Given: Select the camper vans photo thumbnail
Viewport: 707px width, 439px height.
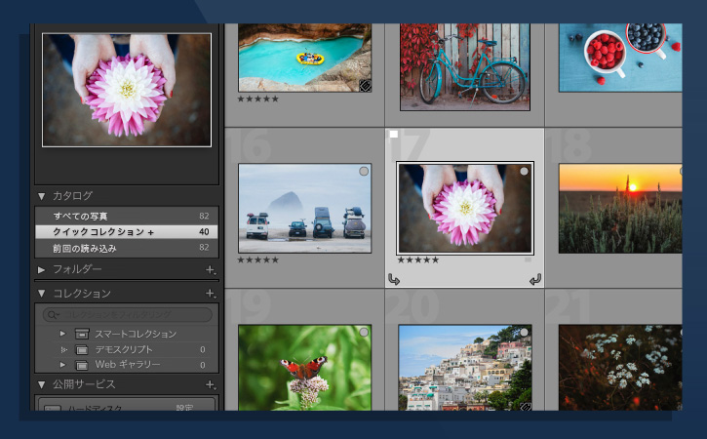Looking at the screenshot, I should (x=305, y=208).
